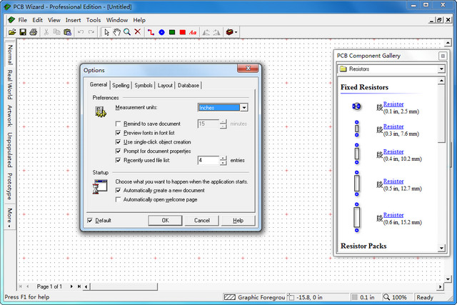457x305 pixels.
Task: Select the red rectangle shape tool
Action: pyautogui.click(x=183, y=32)
